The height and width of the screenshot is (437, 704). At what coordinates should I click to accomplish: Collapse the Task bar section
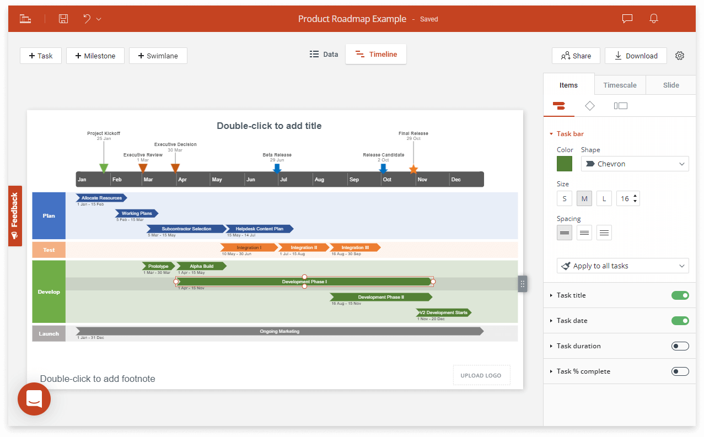551,133
